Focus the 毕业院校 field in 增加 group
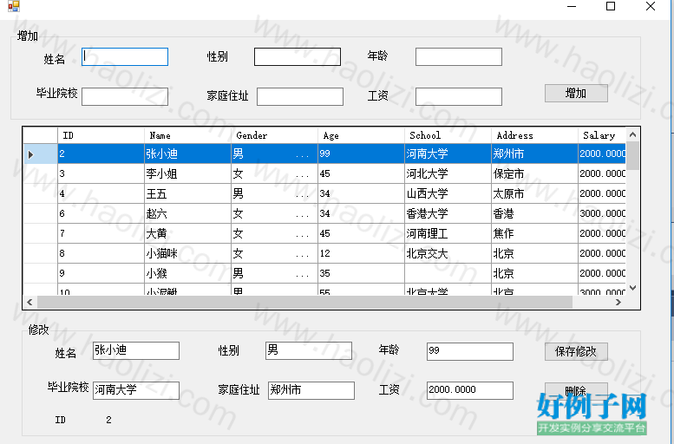Image resolution: width=674 pixels, height=444 pixels. (125, 97)
